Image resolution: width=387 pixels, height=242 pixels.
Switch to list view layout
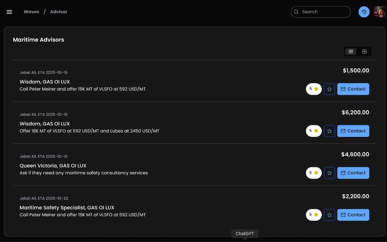click(x=351, y=52)
